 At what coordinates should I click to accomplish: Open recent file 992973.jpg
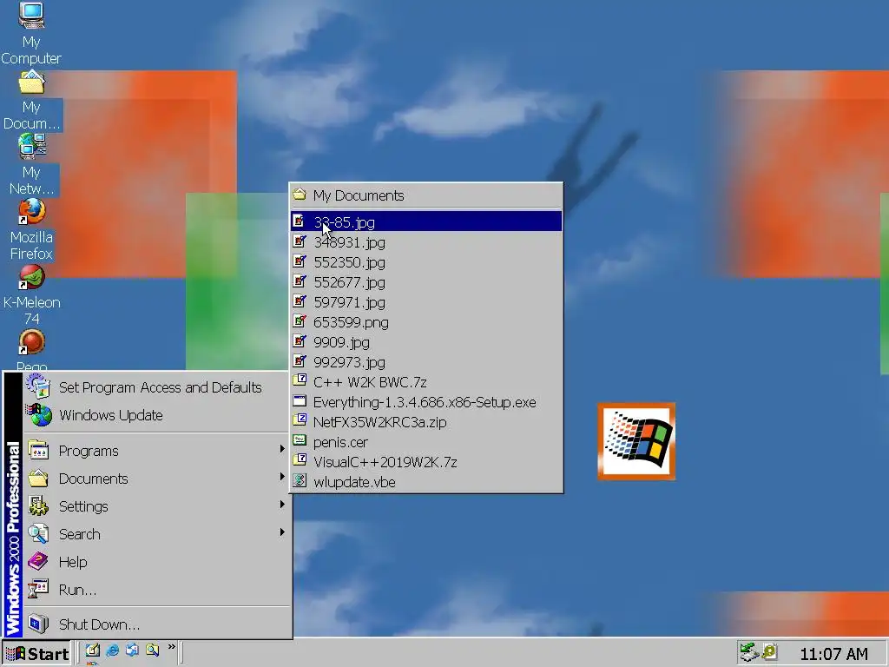[x=426, y=362]
